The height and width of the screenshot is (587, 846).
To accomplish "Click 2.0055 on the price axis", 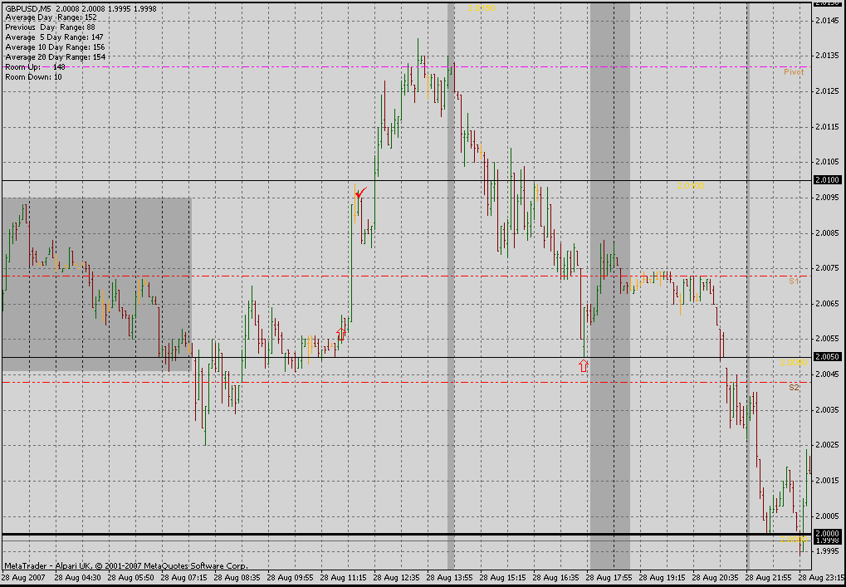I will point(828,339).
